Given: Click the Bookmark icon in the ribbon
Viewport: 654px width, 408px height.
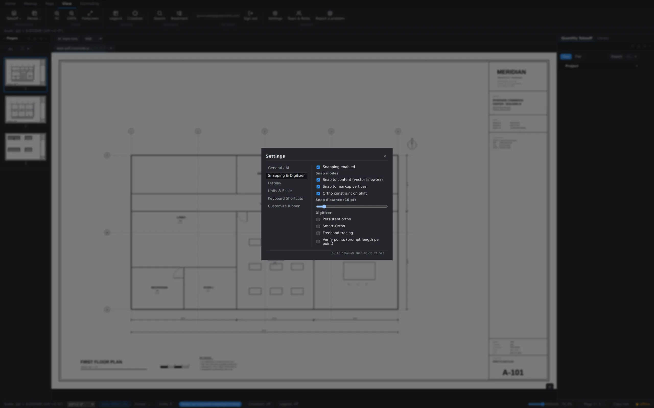Looking at the screenshot, I should click(179, 15).
